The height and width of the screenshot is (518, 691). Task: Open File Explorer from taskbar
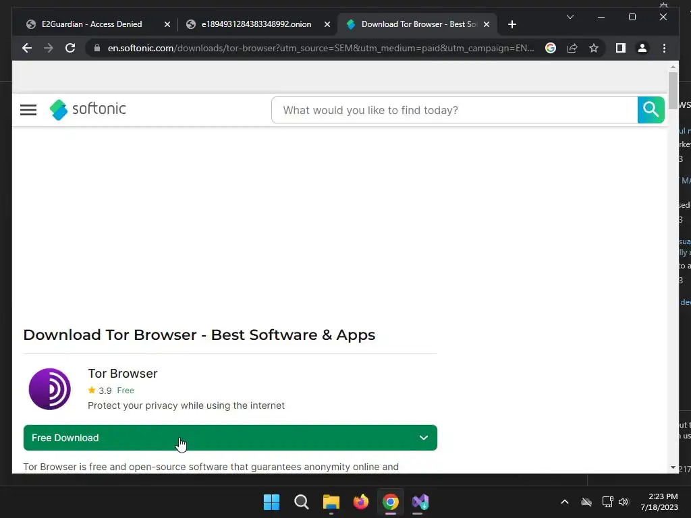(x=331, y=502)
